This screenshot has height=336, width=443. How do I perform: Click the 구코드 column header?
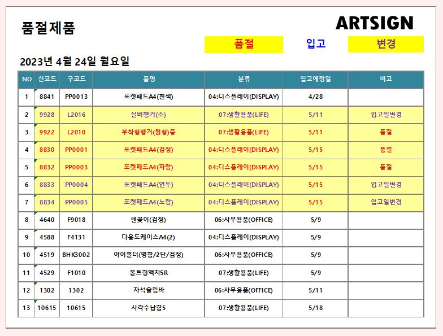coord(76,80)
